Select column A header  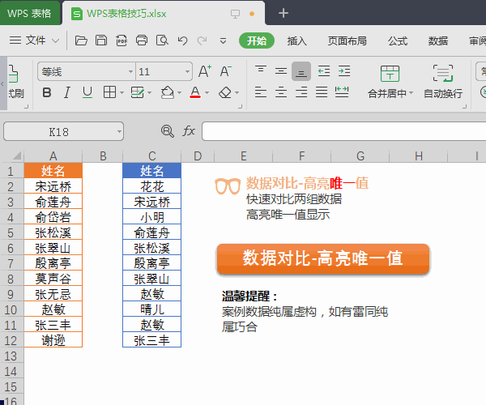[x=53, y=156]
